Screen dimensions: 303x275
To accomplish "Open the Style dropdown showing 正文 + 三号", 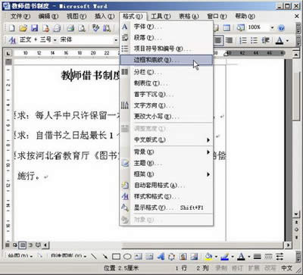I will pyautogui.click(x=55, y=40).
